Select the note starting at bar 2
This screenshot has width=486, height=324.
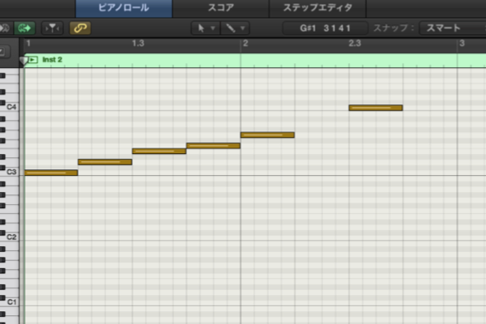pyautogui.click(x=267, y=135)
